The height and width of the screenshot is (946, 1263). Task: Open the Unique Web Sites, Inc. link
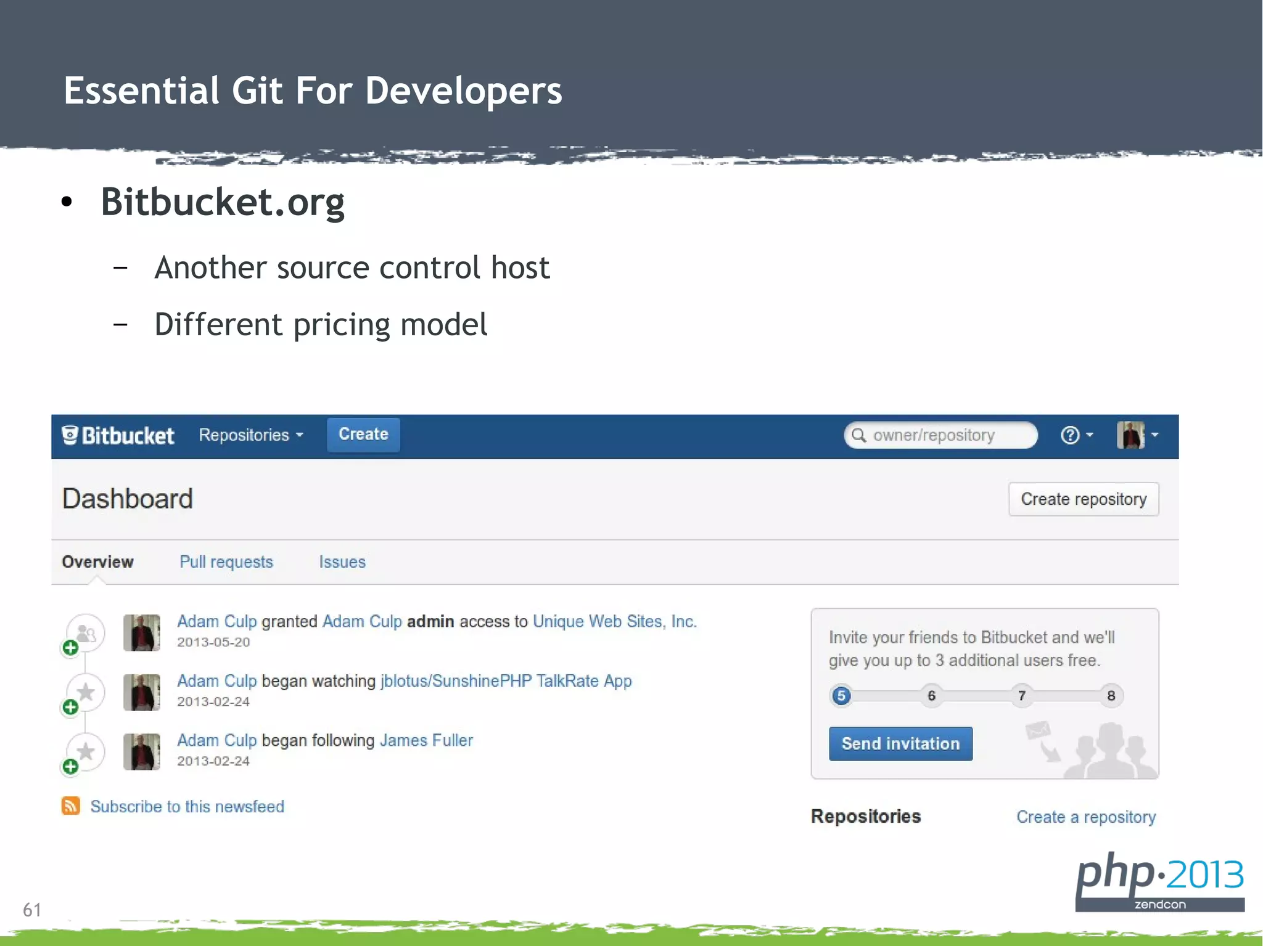(614, 621)
